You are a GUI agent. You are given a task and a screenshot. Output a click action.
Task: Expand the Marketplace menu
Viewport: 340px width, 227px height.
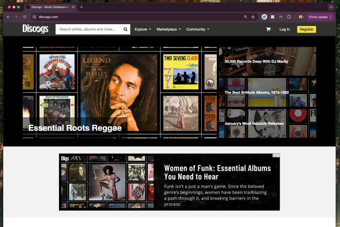(x=169, y=29)
